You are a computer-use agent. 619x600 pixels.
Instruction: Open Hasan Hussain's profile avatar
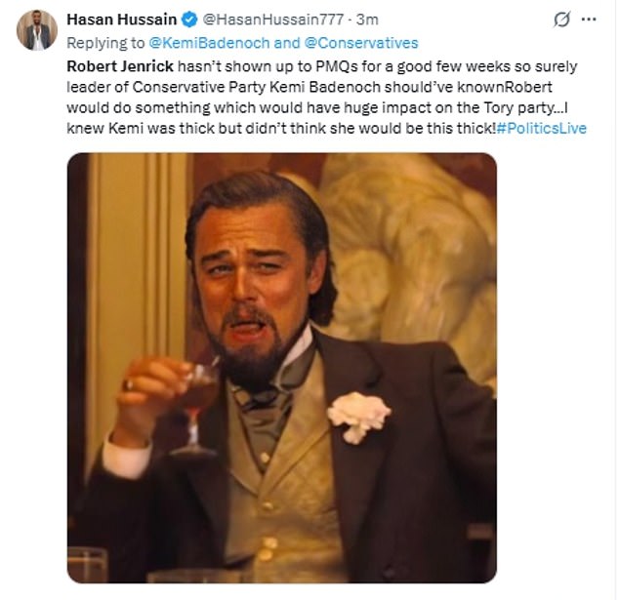tap(37, 30)
